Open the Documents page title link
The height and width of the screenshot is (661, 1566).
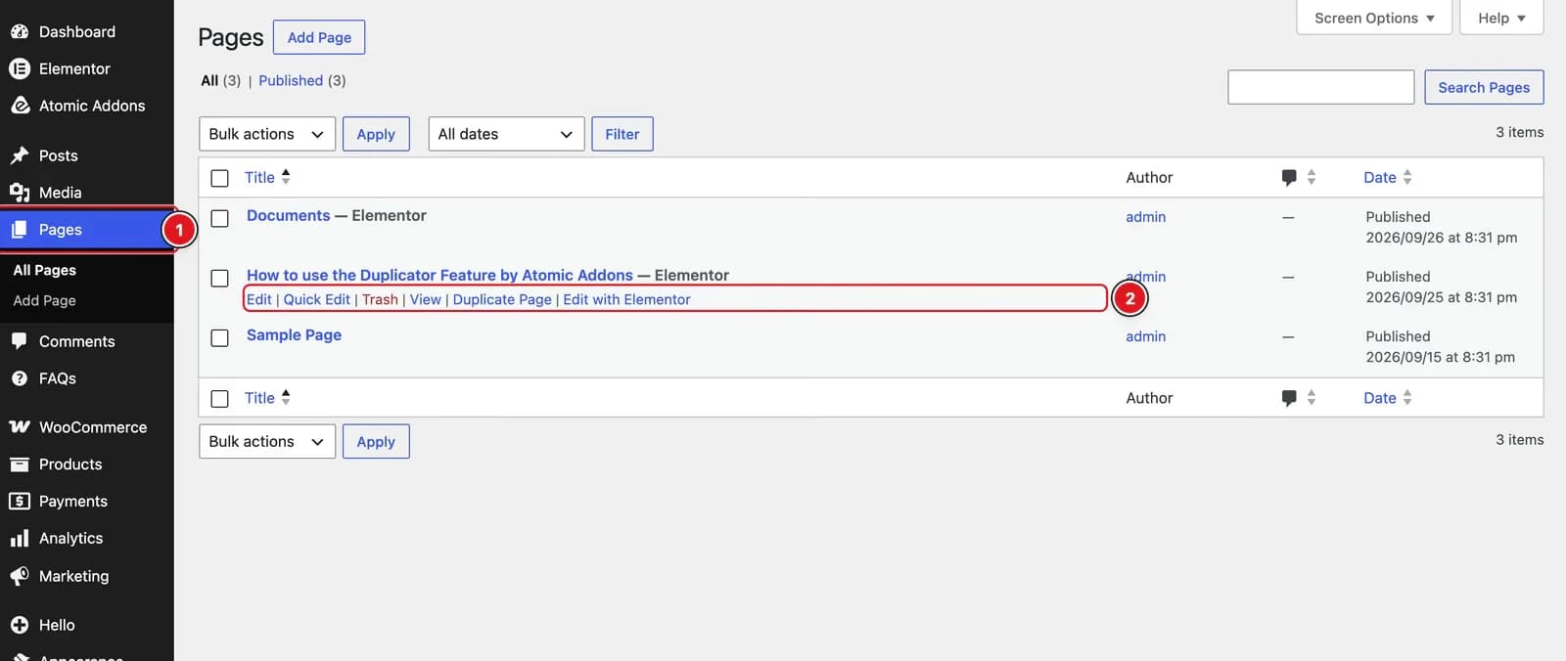pyautogui.click(x=288, y=215)
